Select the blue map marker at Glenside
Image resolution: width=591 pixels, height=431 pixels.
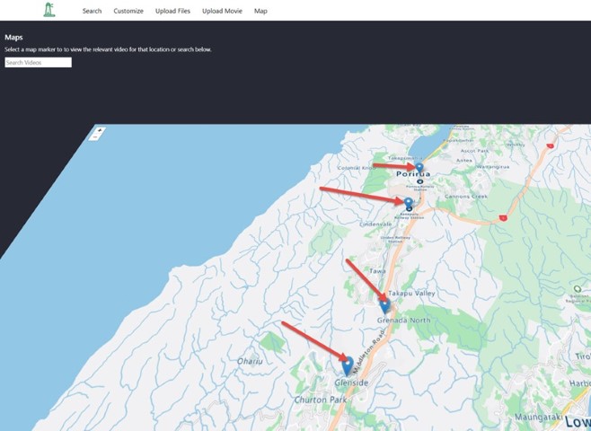(347, 365)
